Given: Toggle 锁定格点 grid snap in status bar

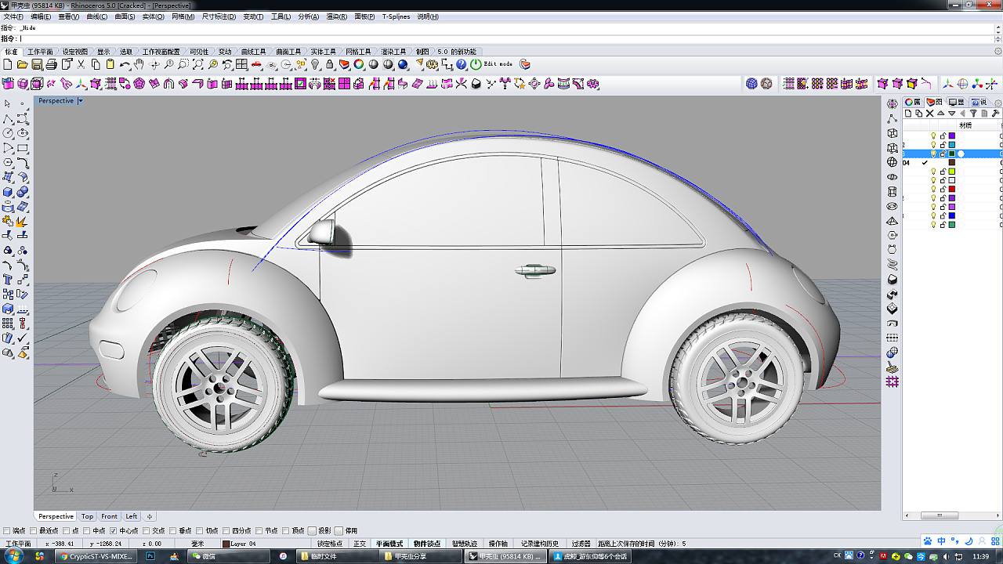Looking at the screenshot, I should pyautogui.click(x=329, y=544).
